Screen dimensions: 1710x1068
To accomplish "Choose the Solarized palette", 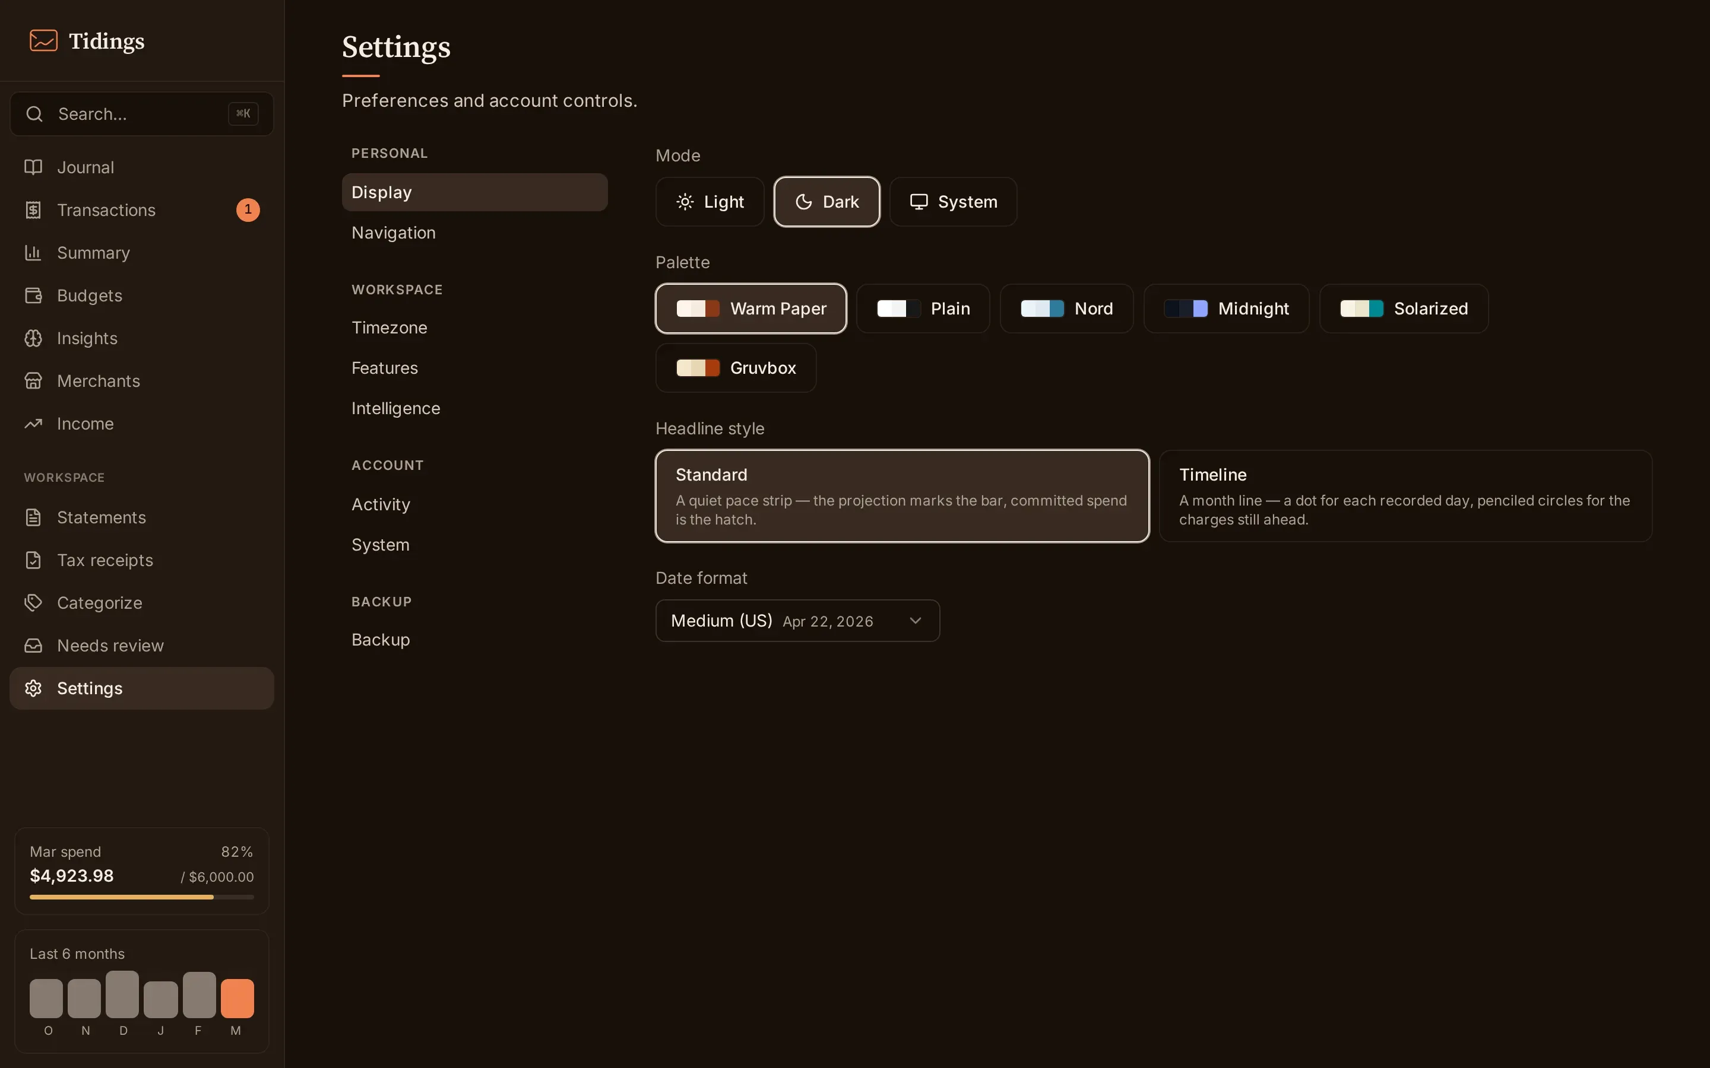I will point(1404,309).
